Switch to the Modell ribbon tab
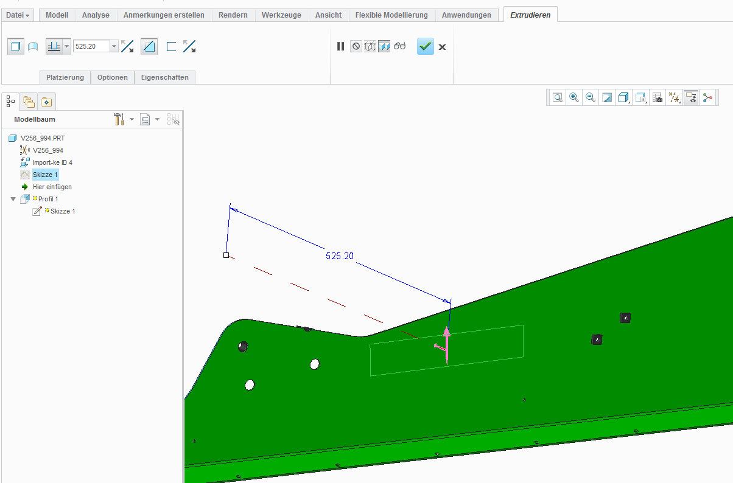733x483 pixels. click(57, 15)
